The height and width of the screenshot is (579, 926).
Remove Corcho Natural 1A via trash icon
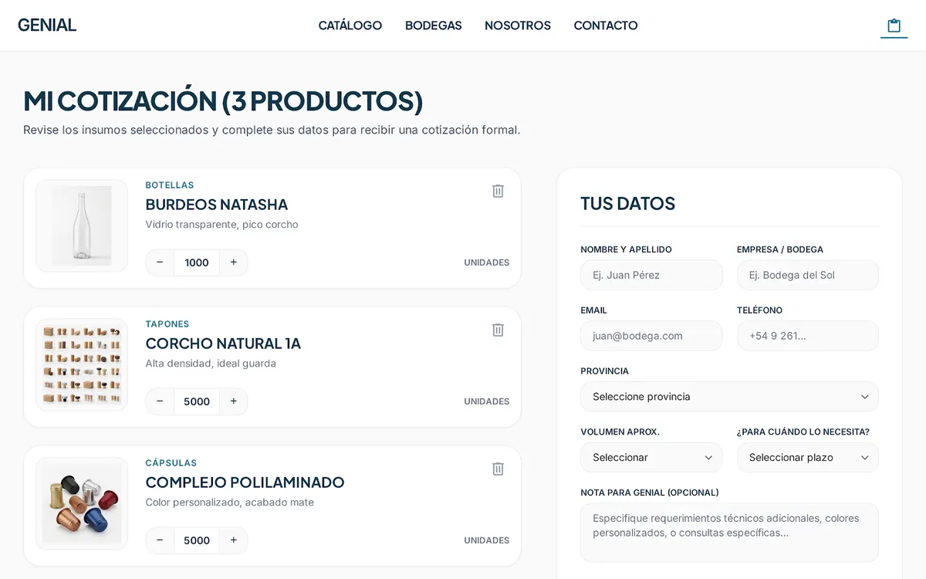498,330
